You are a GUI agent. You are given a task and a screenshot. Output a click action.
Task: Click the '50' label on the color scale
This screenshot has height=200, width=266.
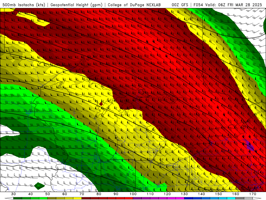[48, 194]
